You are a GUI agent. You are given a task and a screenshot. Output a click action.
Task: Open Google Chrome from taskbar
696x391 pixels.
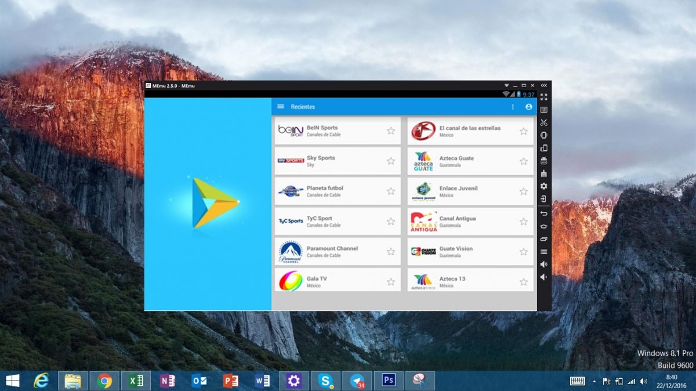tap(104, 381)
